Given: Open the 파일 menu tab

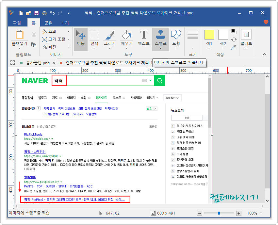Looking at the screenshot, I should click(17, 23).
